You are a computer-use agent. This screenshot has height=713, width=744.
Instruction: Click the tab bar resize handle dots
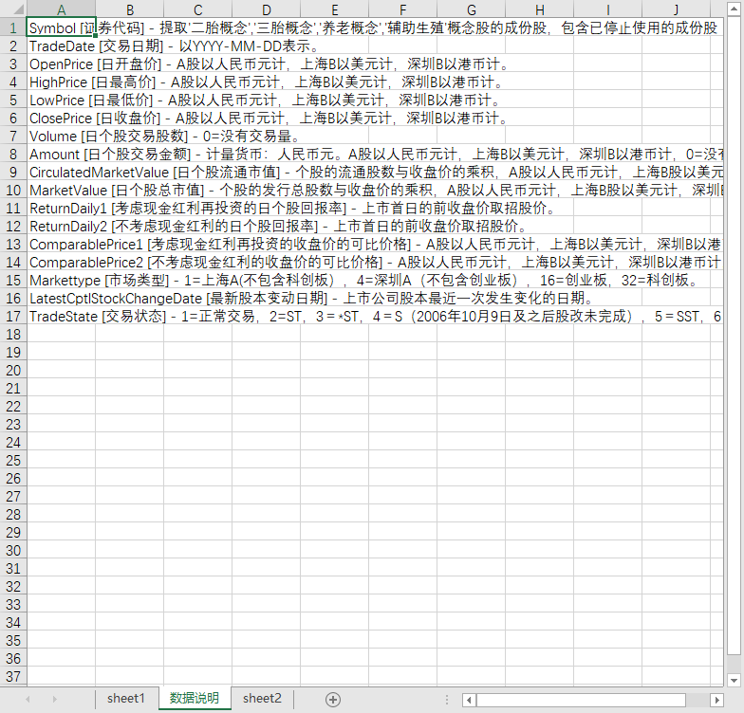pyautogui.click(x=447, y=700)
